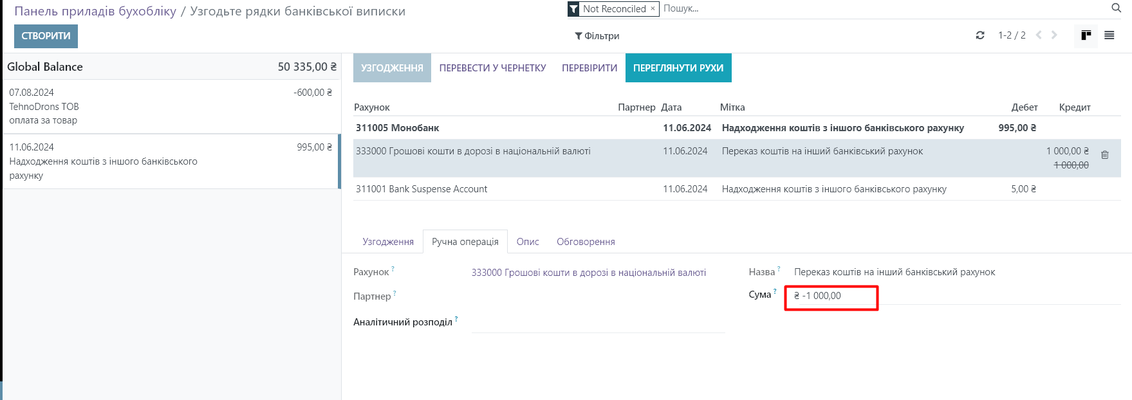The width and height of the screenshot is (1132, 400).
Task: Open the Опис tab
Action: [528, 242]
